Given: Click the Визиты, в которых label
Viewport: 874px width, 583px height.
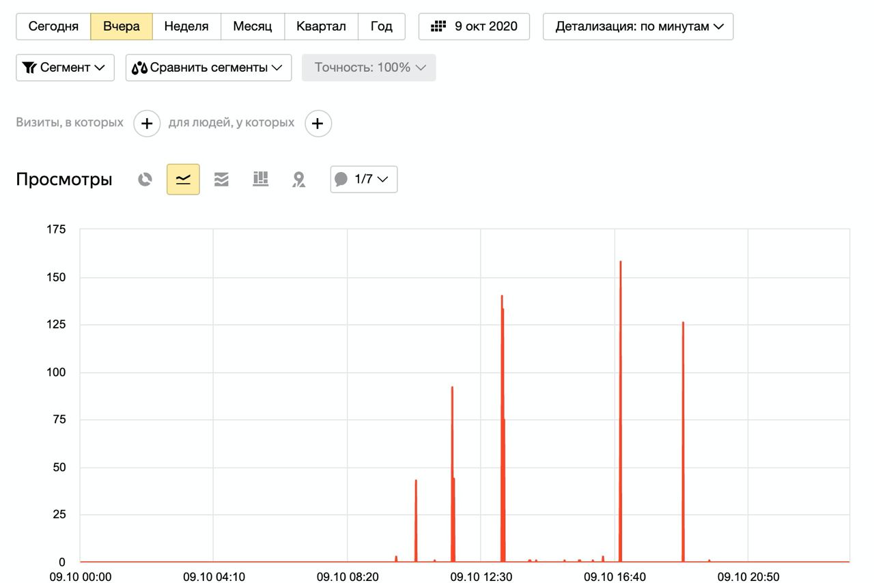Looking at the screenshot, I should tap(70, 123).
